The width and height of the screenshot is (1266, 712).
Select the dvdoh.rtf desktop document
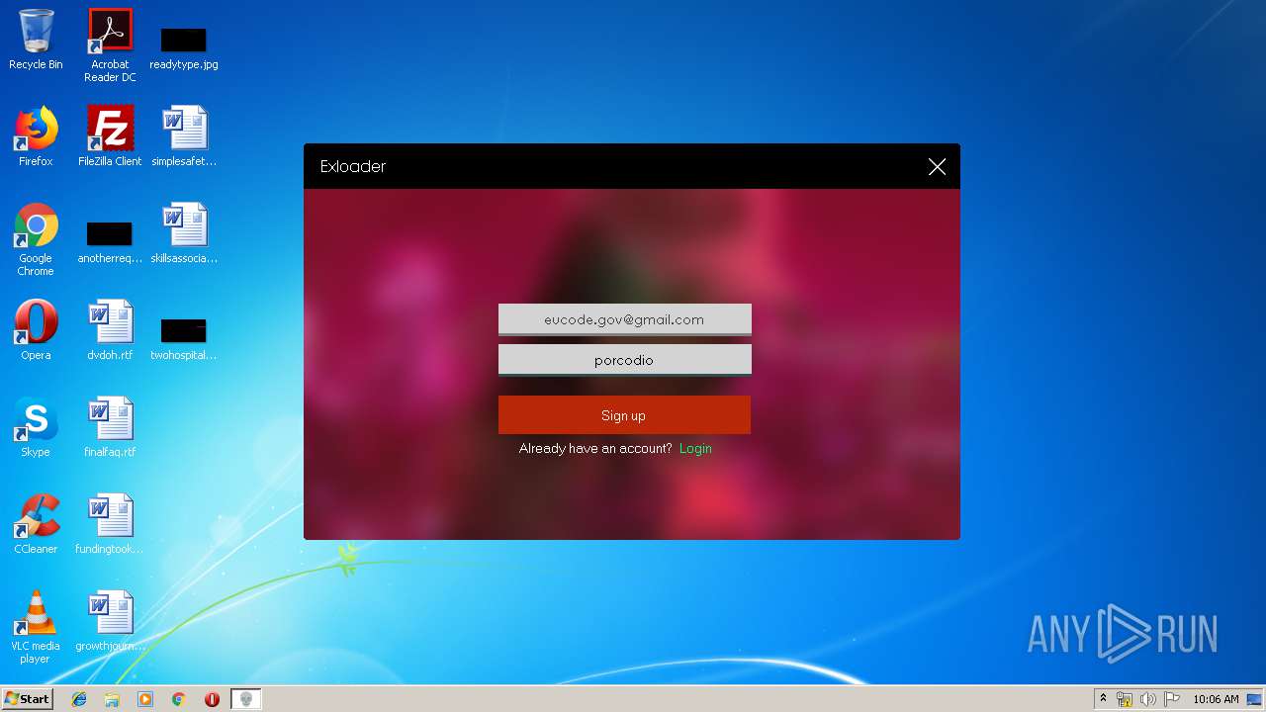[110, 331]
